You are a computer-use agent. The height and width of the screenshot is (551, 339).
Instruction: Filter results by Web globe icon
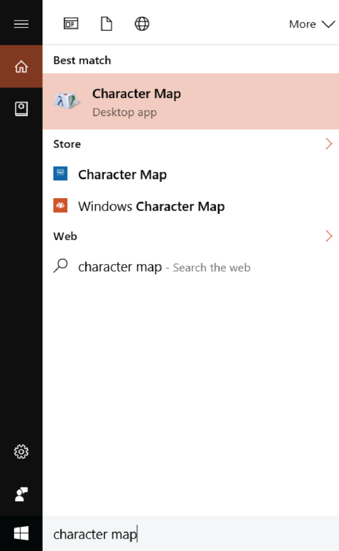click(142, 24)
